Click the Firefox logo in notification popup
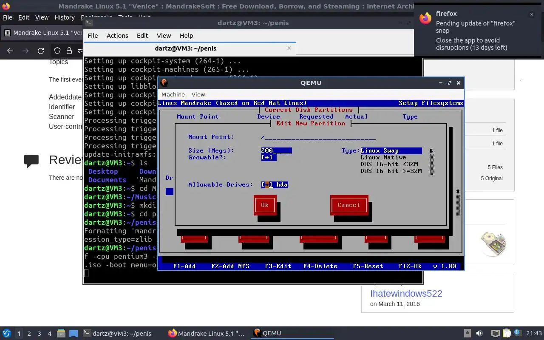Image resolution: width=544 pixels, height=340 pixels. pyautogui.click(x=425, y=18)
